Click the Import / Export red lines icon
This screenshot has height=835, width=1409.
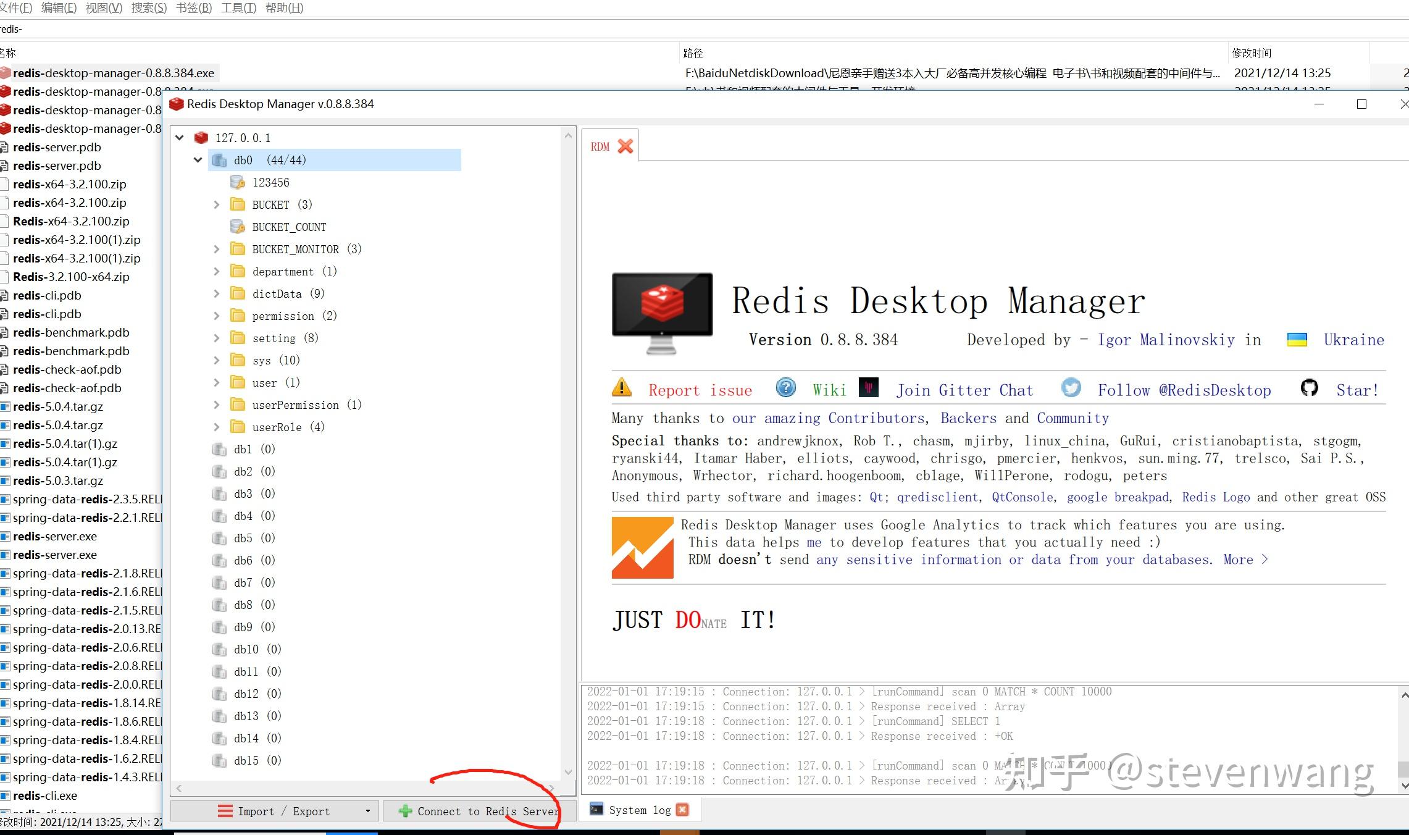pos(225,811)
